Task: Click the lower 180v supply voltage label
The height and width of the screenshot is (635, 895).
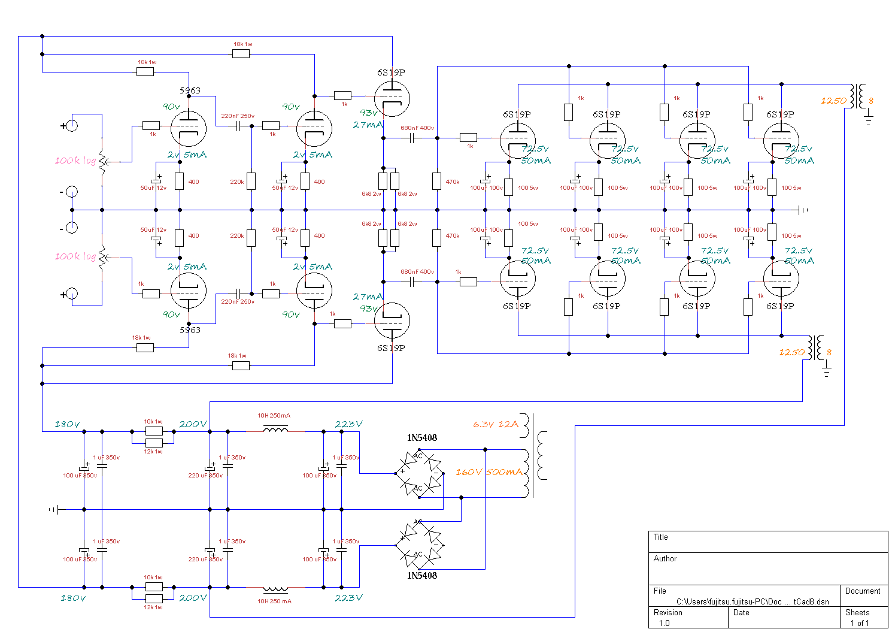Action: 73,598
